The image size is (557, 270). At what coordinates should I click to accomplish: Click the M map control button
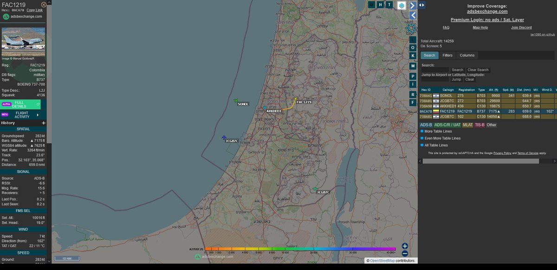pyautogui.click(x=413, y=66)
